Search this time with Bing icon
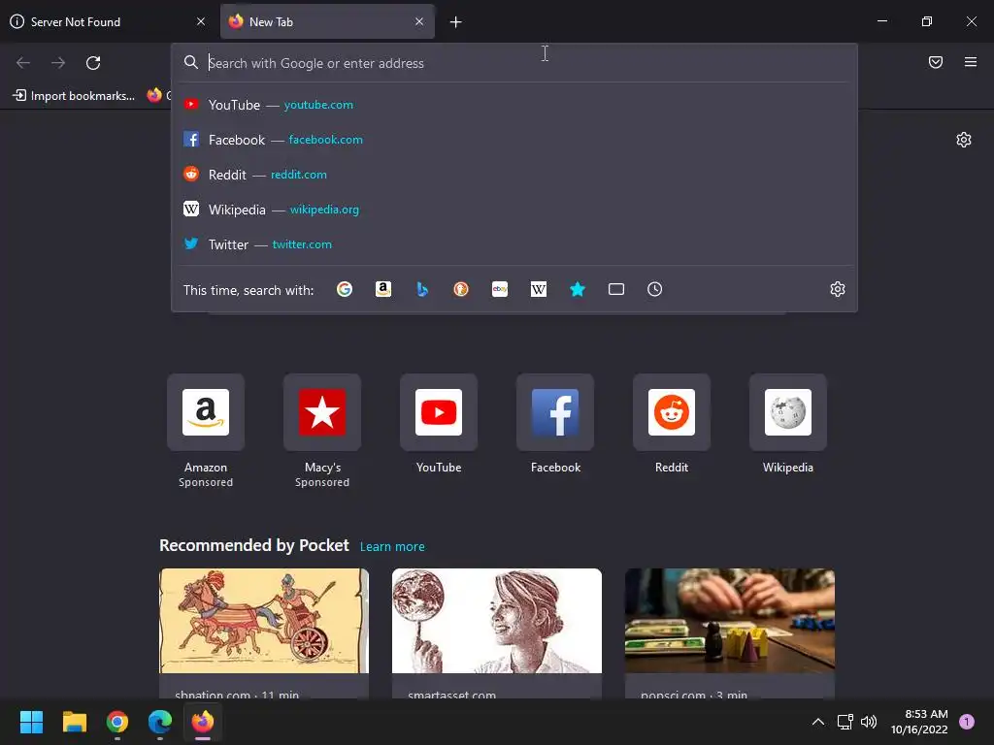This screenshot has height=745, width=994. tap(422, 289)
